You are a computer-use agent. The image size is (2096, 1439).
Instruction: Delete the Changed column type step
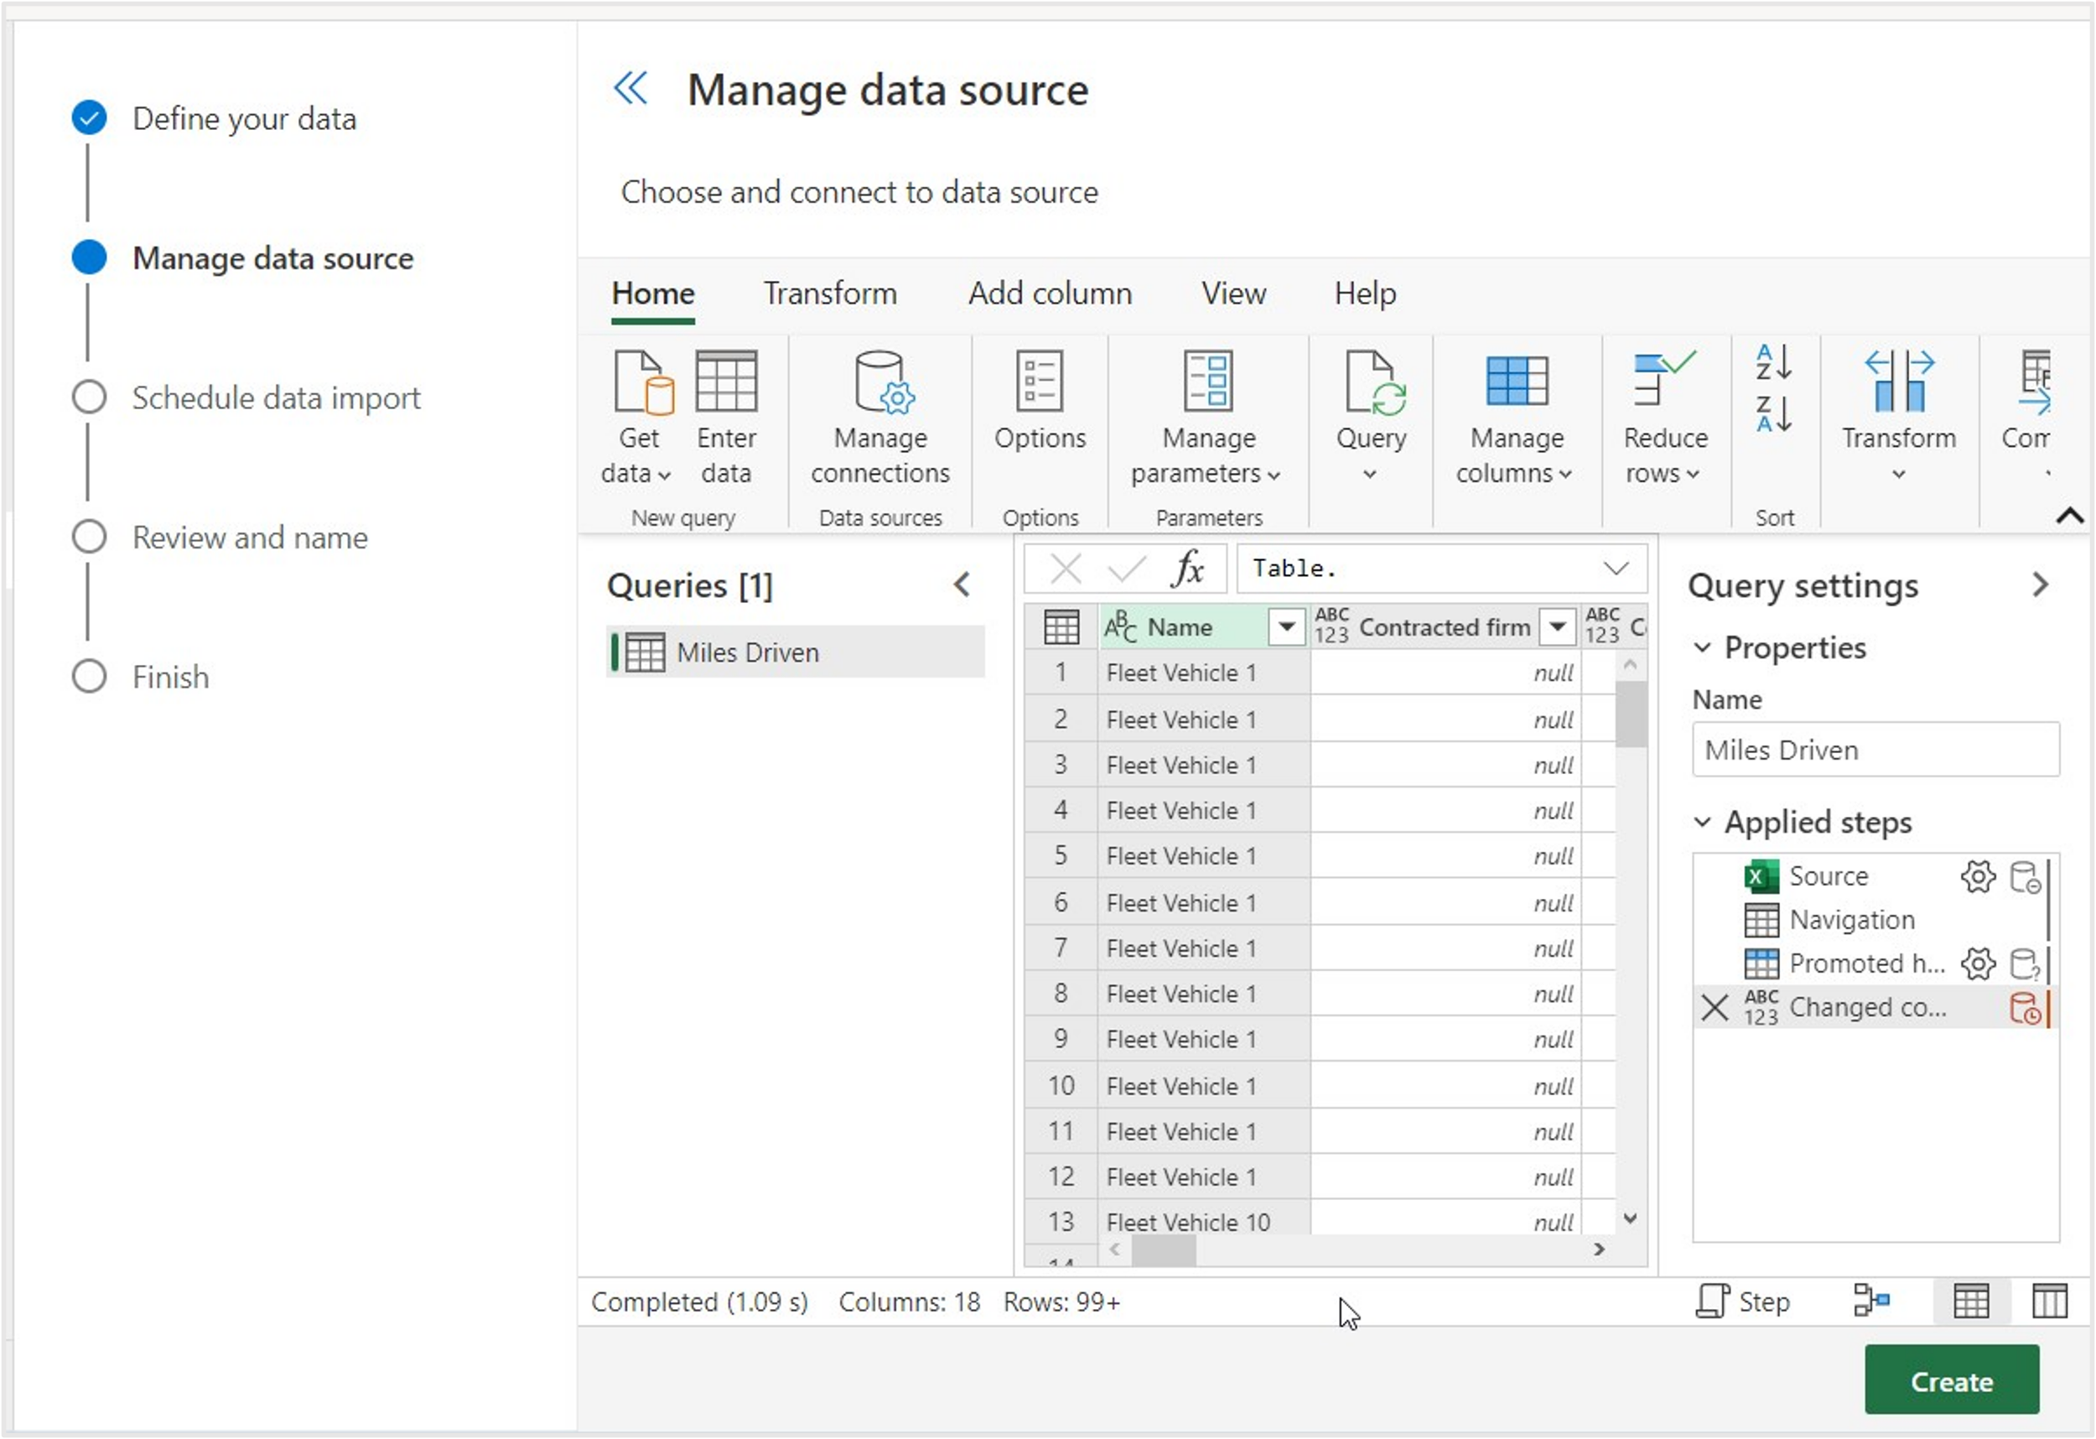click(1715, 1007)
